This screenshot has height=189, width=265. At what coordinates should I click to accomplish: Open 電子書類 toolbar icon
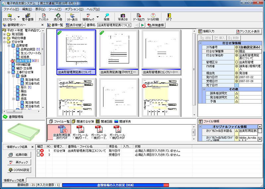pyautogui.click(x=28, y=17)
